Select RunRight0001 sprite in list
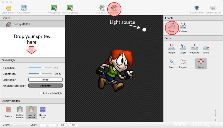This screenshot has height=128, width=223. click(21, 24)
